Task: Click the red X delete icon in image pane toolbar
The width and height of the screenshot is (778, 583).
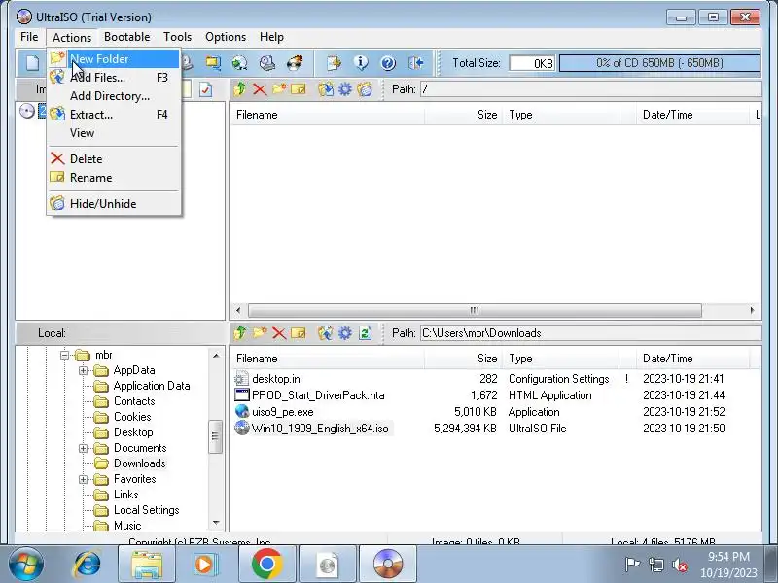Action: coord(260,89)
